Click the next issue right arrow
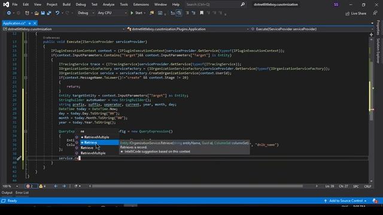 64,186
